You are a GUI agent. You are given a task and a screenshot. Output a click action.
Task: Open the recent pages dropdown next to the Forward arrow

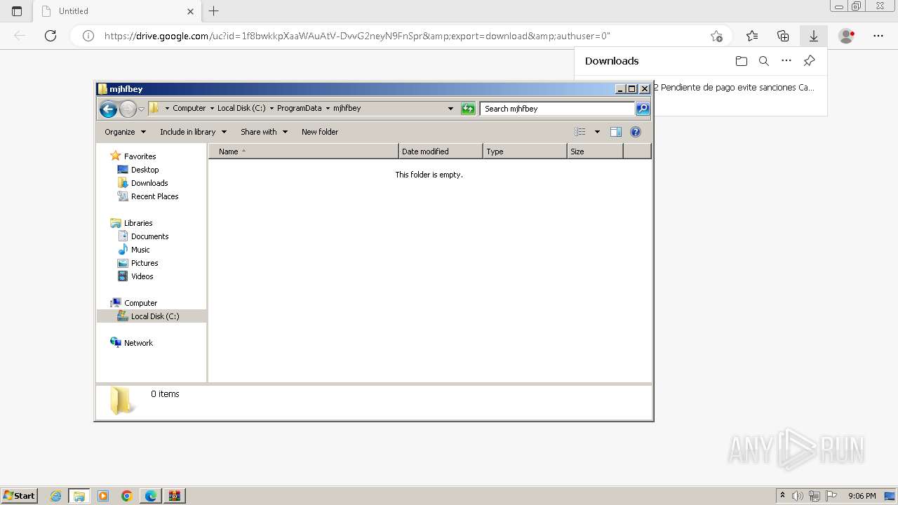coord(141,109)
